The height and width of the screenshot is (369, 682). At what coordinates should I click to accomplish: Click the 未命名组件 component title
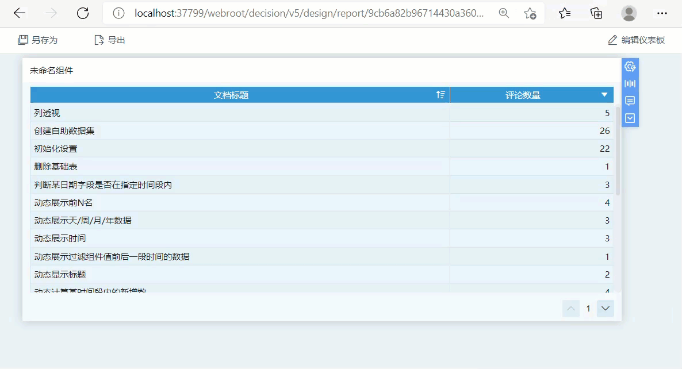tap(51, 71)
